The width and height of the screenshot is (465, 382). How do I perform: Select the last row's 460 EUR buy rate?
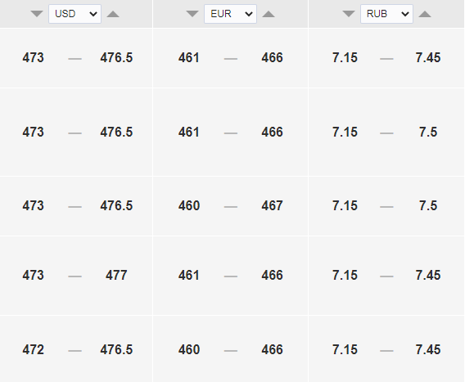189,350
